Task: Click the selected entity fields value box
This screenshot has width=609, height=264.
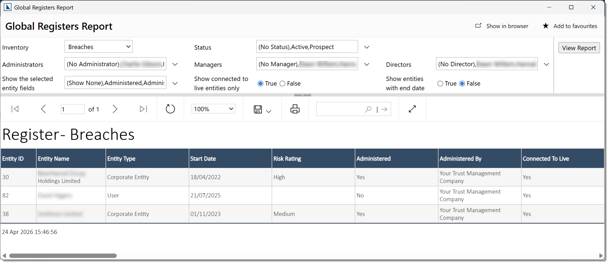Action: point(115,83)
